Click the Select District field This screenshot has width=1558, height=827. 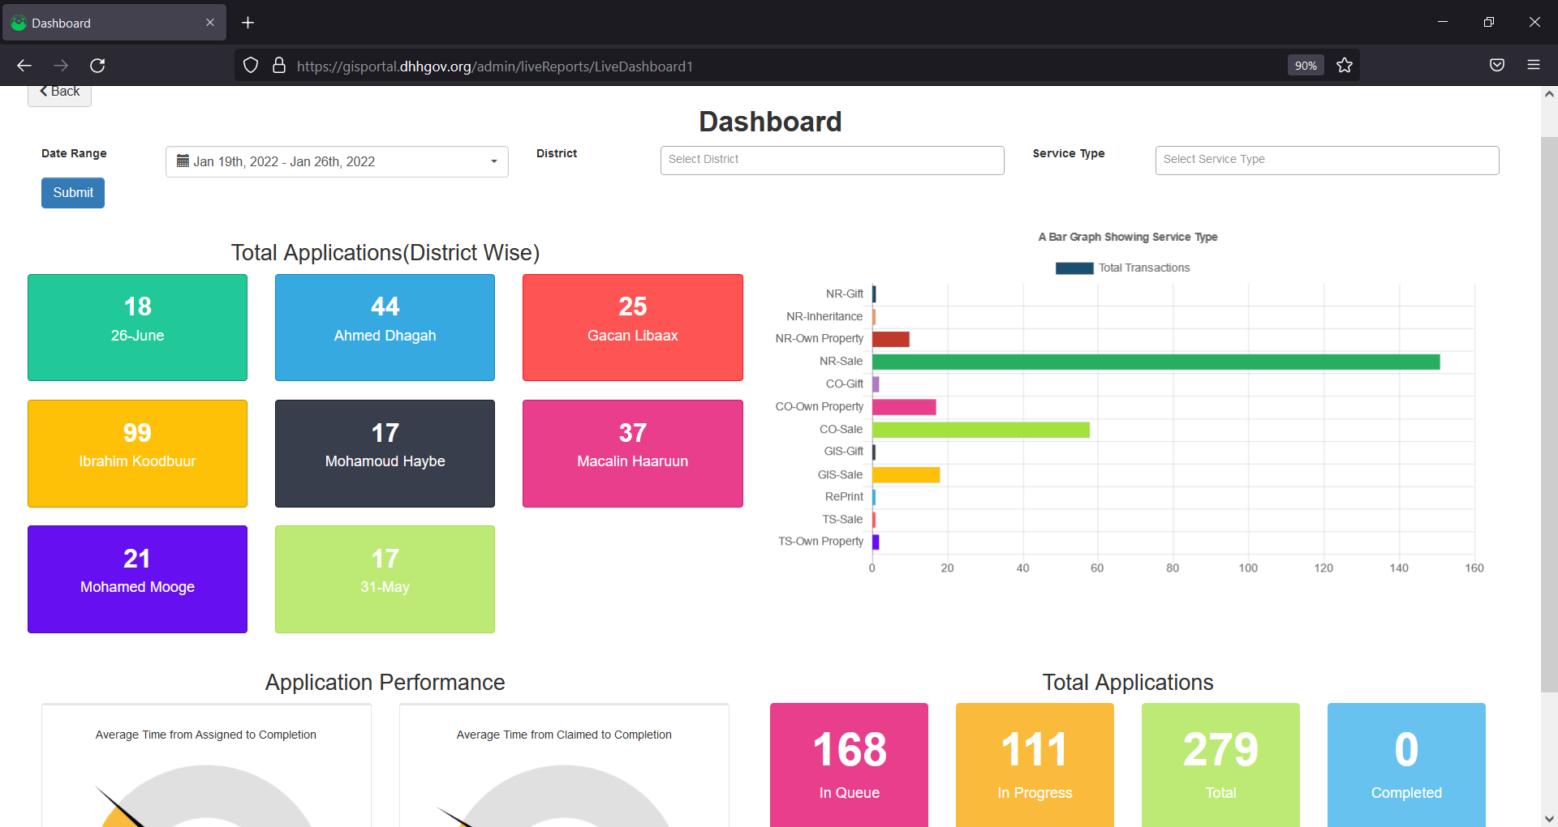point(832,160)
